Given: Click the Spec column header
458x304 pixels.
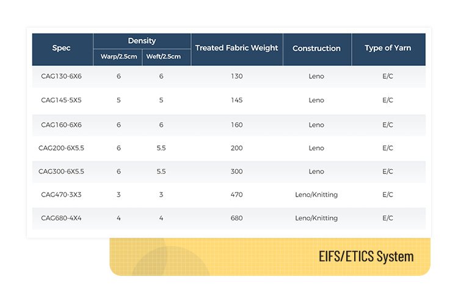Looking at the screenshot, I should coord(62,48).
